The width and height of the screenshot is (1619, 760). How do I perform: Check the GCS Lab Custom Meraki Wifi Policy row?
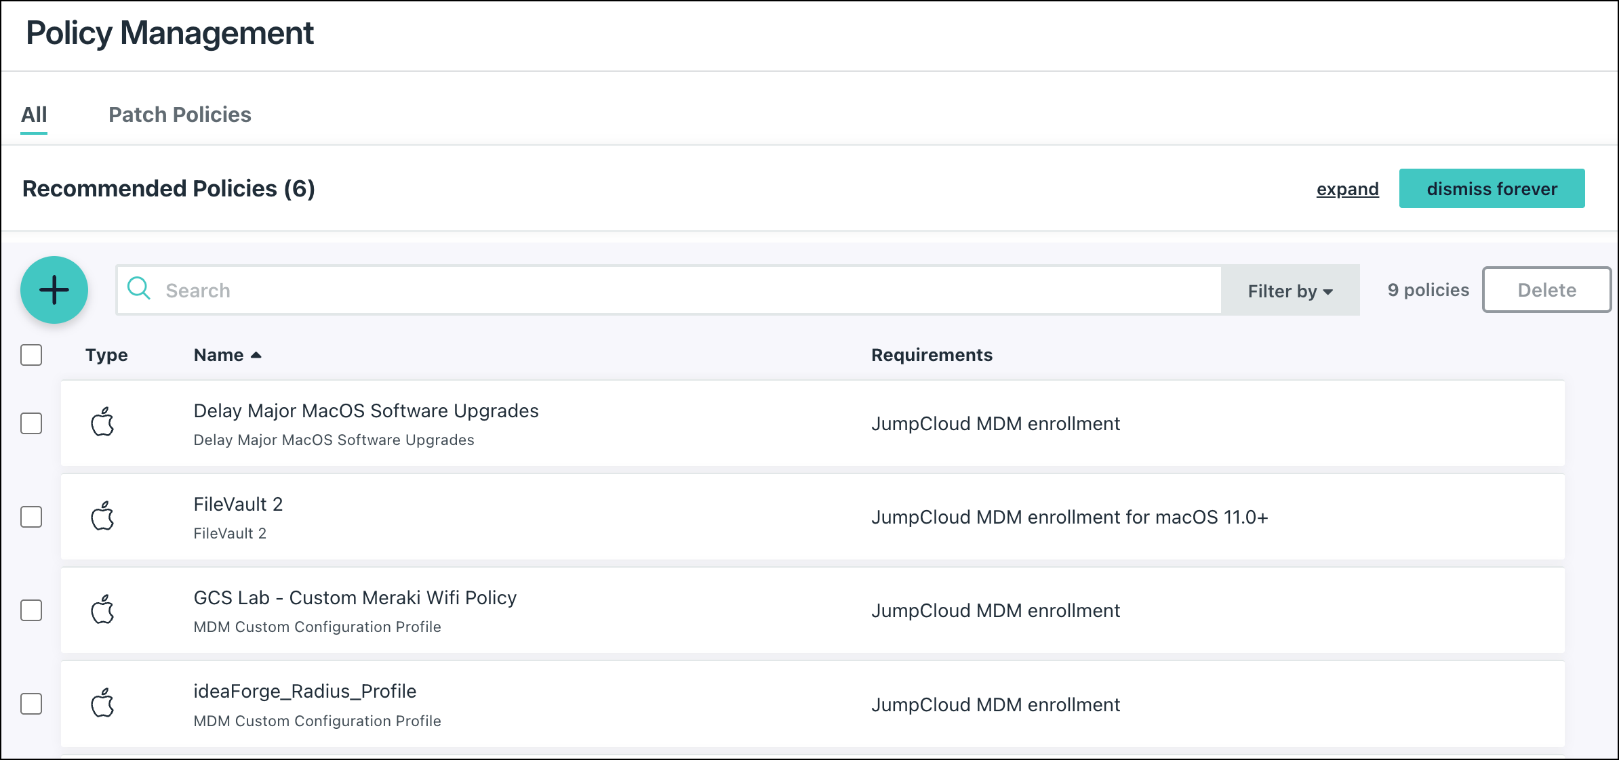pos(31,610)
